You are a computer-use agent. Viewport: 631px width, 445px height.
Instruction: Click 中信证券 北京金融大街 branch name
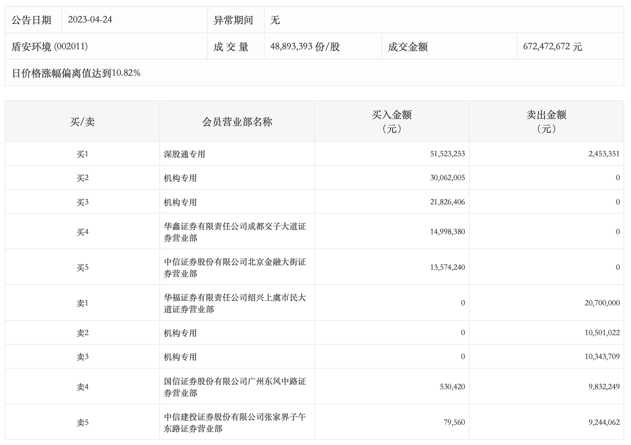point(235,268)
